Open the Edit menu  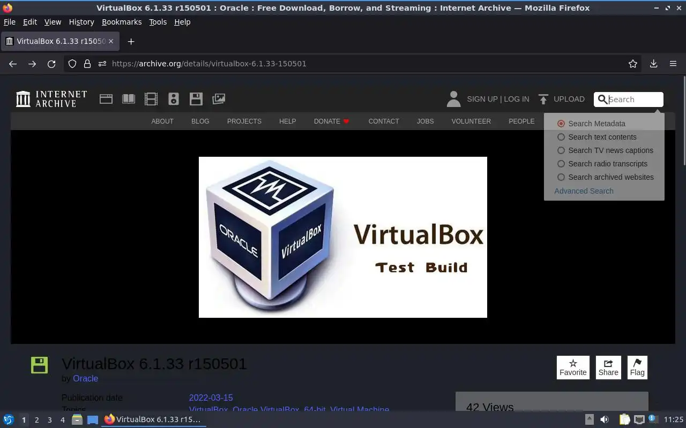[30, 22]
